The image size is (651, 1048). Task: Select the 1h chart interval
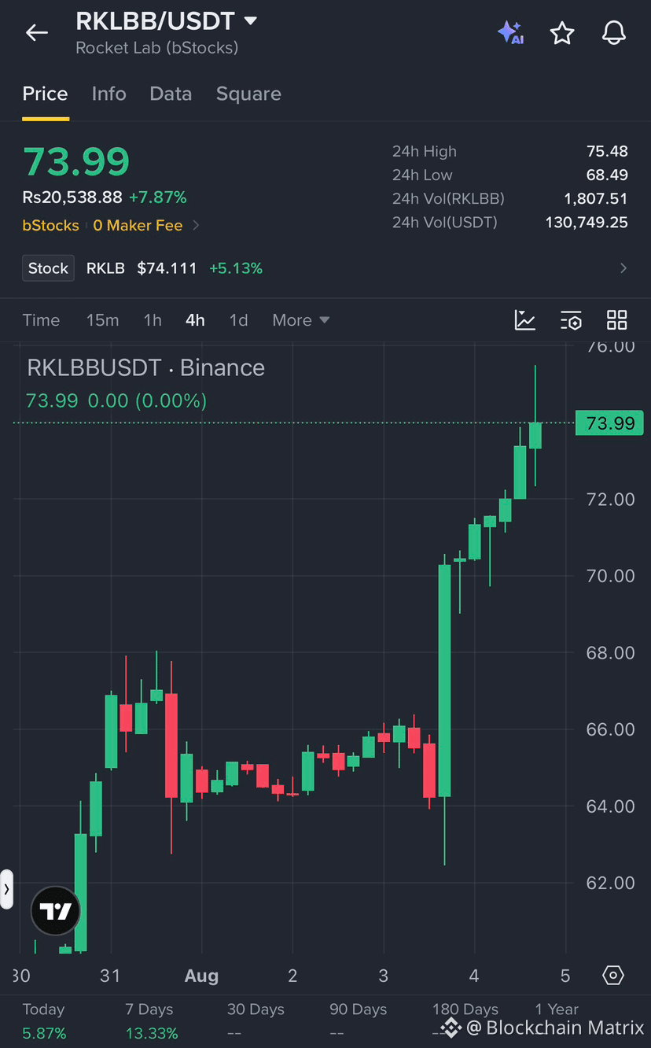(153, 320)
